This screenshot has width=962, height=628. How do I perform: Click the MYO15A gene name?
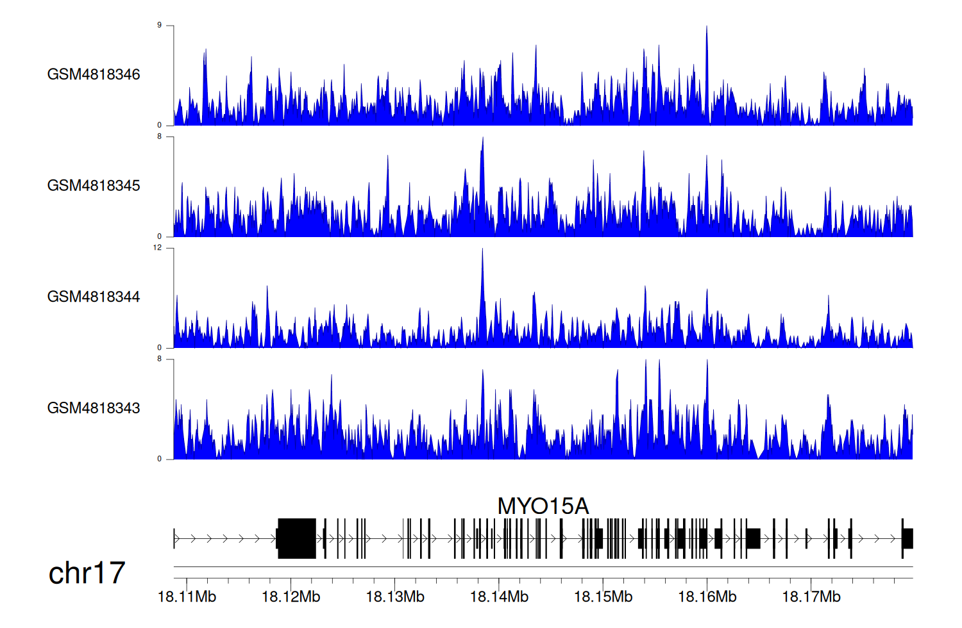tap(543, 506)
